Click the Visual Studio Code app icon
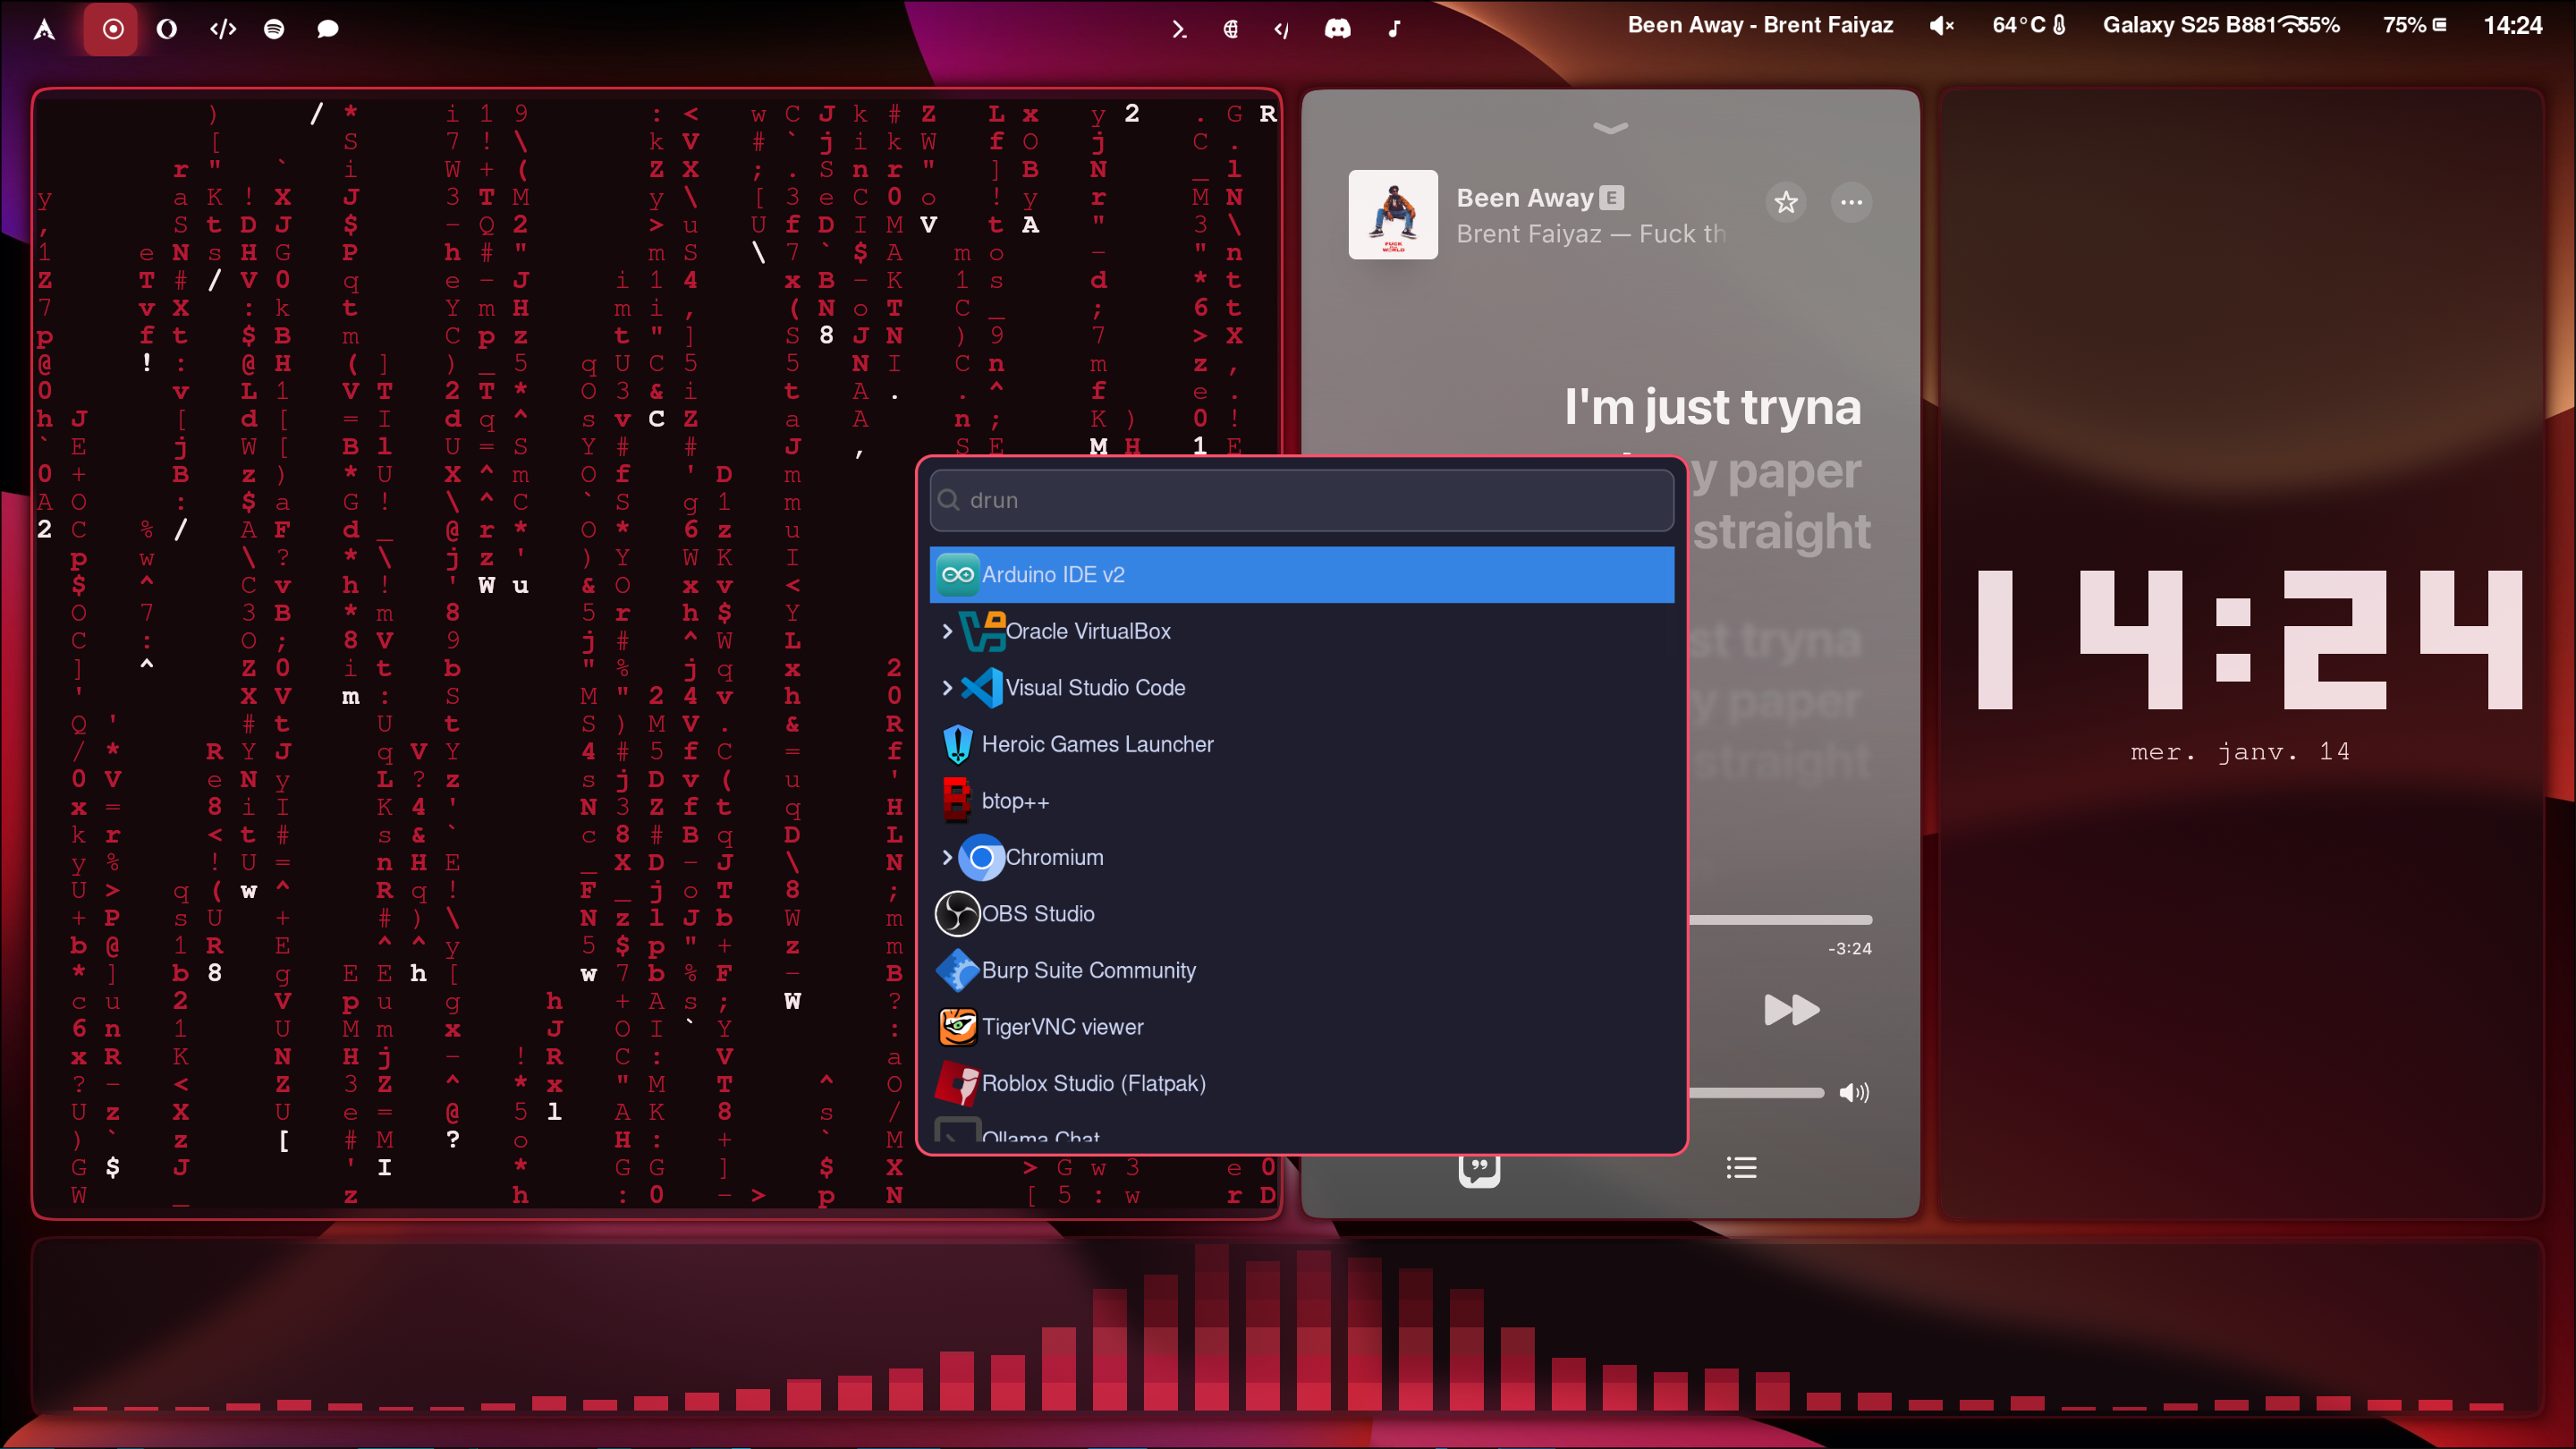This screenshot has height=1449, width=2576. [982, 687]
